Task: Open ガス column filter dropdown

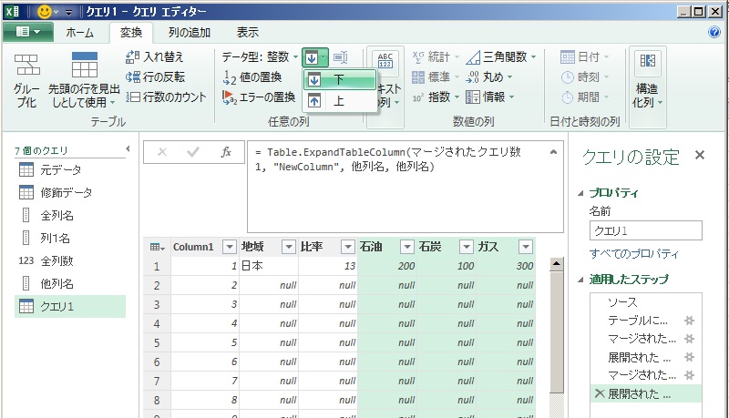Action: coord(526,247)
